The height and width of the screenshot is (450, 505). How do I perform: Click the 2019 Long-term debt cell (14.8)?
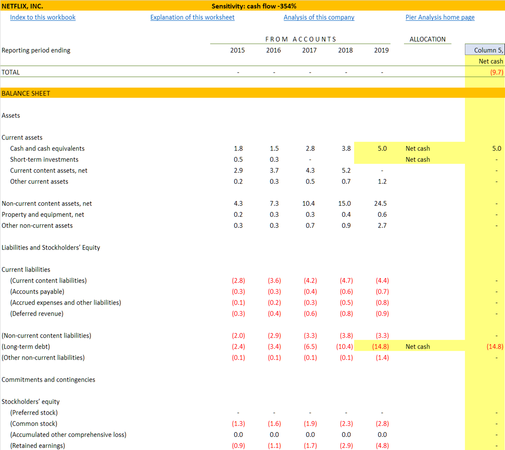point(380,347)
